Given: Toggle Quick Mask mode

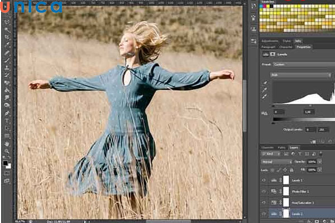Looking at the screenshot, I should (7, 173).
